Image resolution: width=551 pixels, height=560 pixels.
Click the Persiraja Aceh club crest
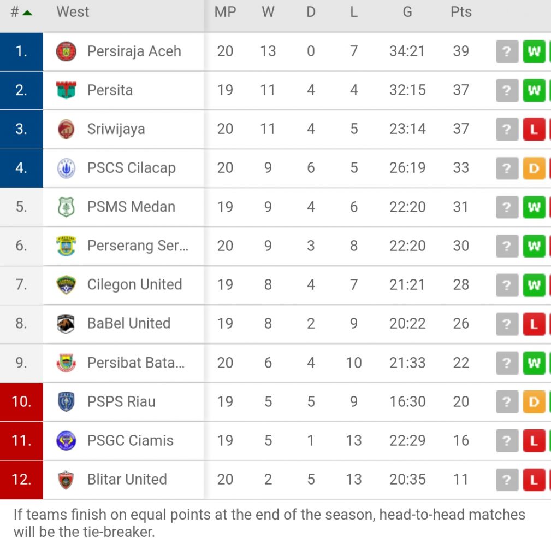[66, 51]
